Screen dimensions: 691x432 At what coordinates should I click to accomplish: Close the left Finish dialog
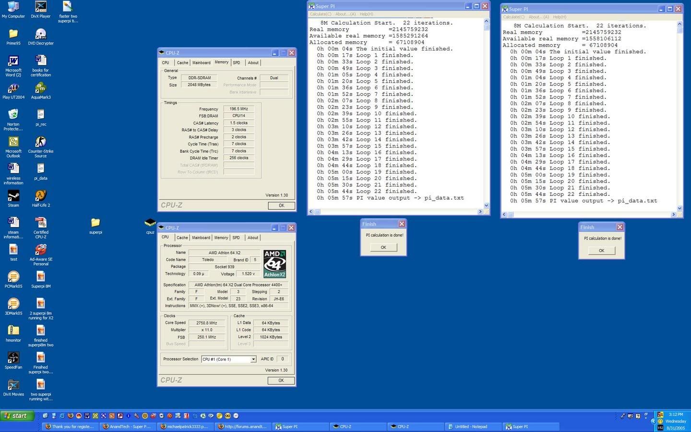(x=402, y=224)
